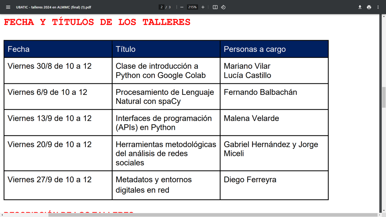Click the name 'Fernando Balbachán'
Image resolution: width=386 pixels, height=217 pixels.
[260, 92]
